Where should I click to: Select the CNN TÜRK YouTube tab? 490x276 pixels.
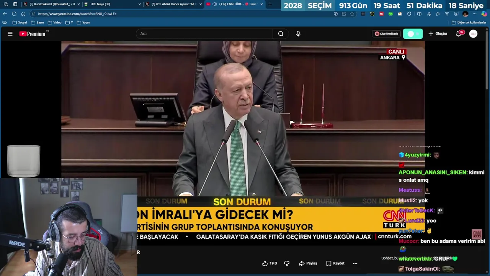click(x=235, y=4)
